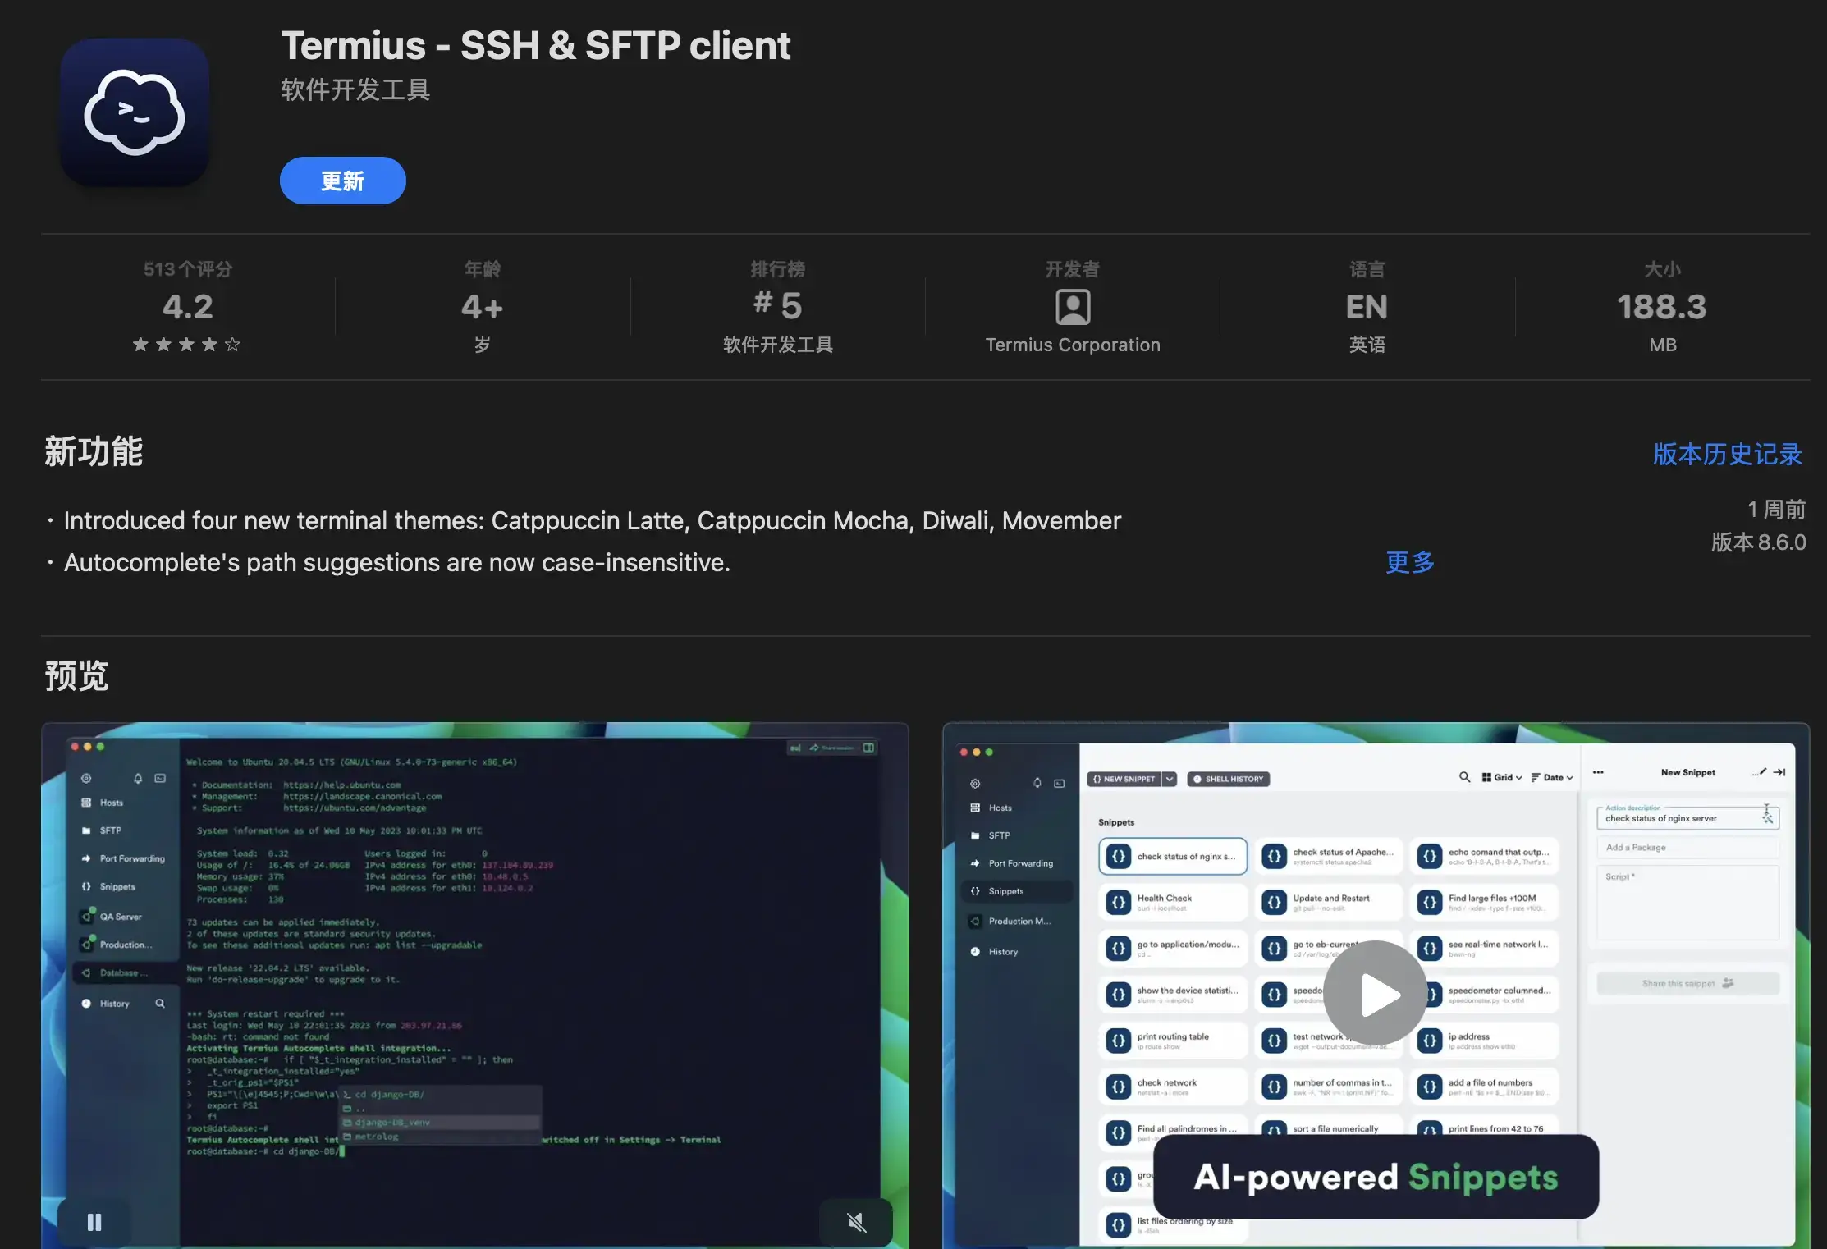
Task: Pause the first preview video
Action: coord(94,1222)
